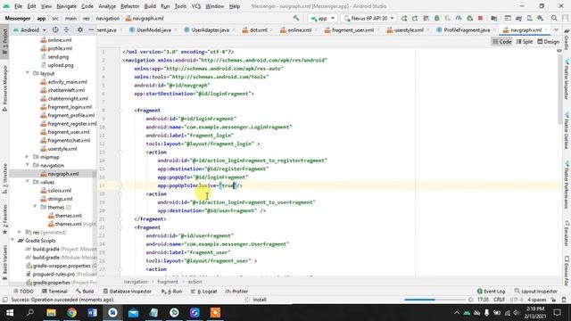Viewport: 571px width, 321px height.
Task: Open the Analyze menu
Action: pyautogui.click(x=107, y=6)
